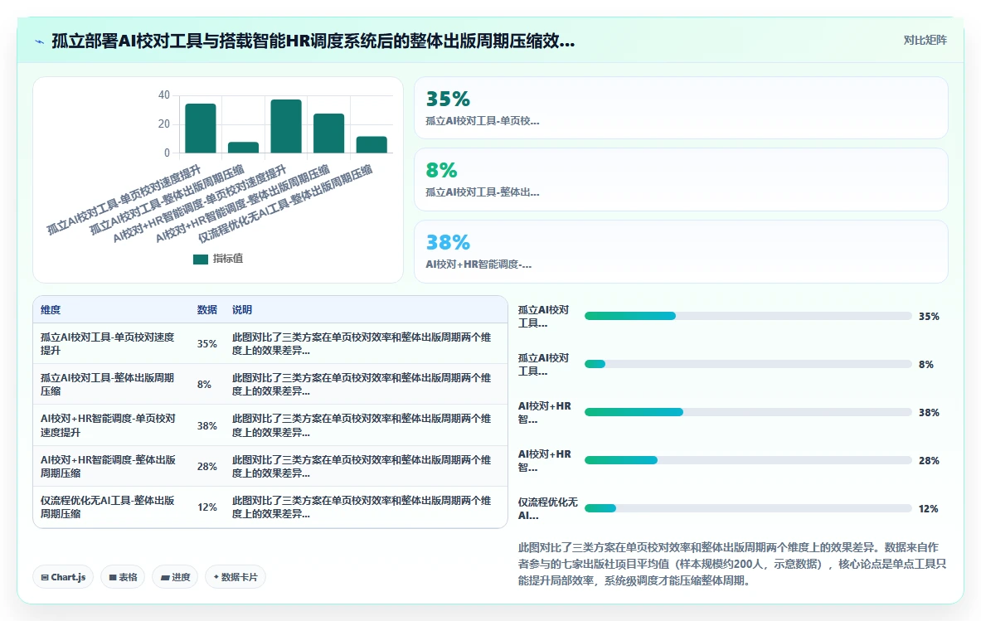Click the first chart bar (35)
981x621 pixels.
[x=200, y=129]
